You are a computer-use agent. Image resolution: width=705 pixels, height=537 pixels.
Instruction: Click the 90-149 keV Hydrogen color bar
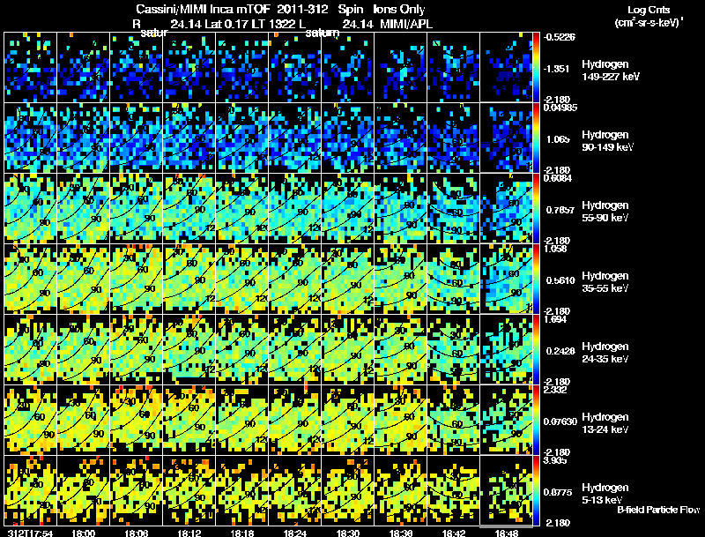(538, 138)
